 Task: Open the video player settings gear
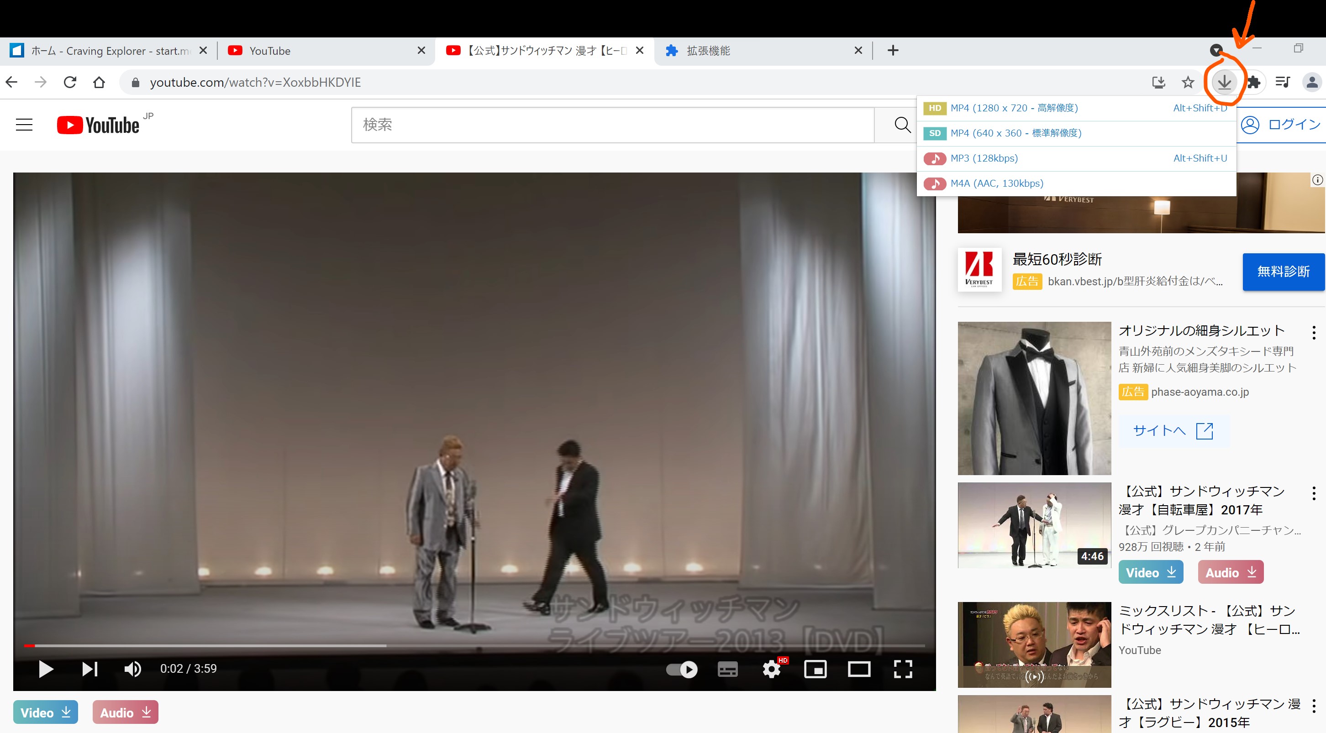pyautogui.click(x=771, y=669)
